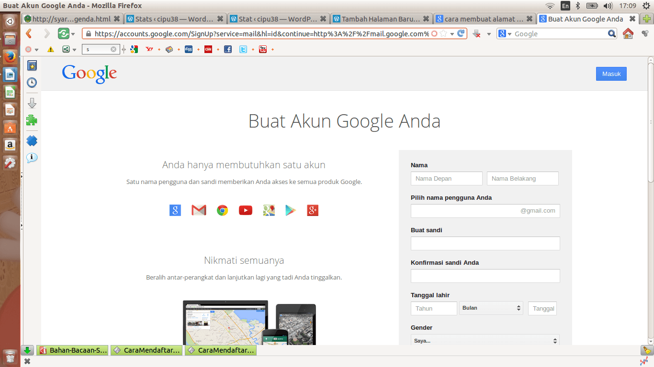Viewport: 654px width, 367px height.
Task: Open the Wi-Fi network indicator
Action: (550, 6)
